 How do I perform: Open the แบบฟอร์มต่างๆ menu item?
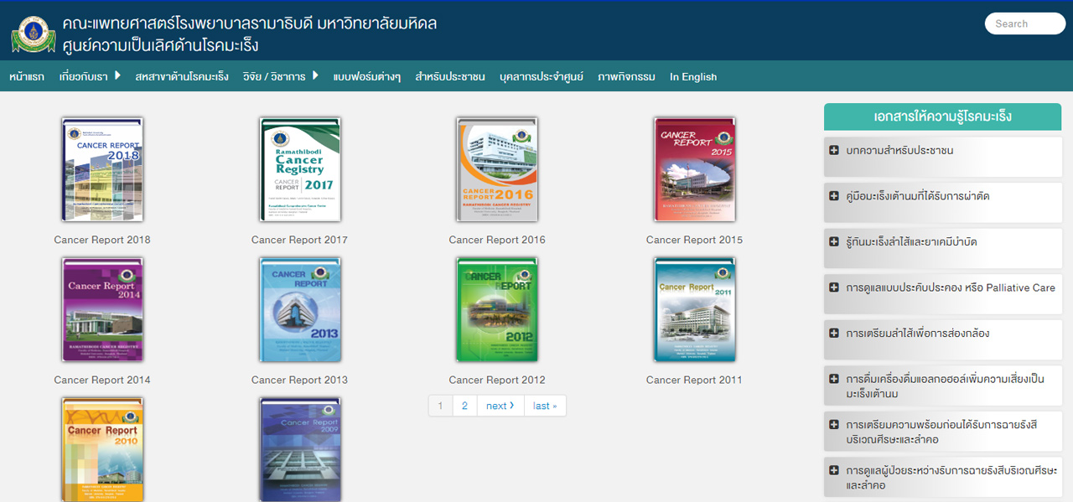point(366,76)
